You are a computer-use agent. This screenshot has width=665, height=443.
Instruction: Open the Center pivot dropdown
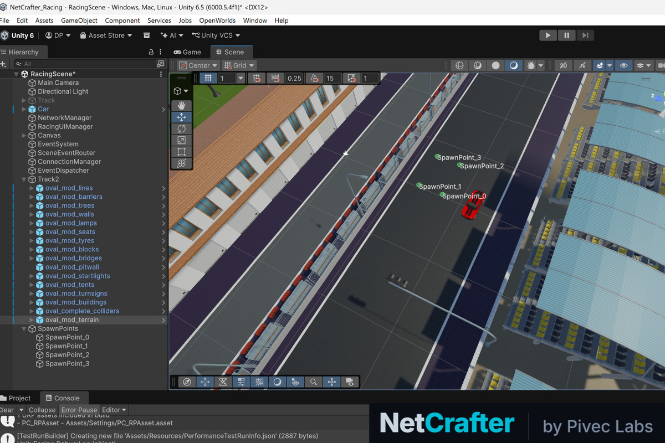click(x=198, y=65)
